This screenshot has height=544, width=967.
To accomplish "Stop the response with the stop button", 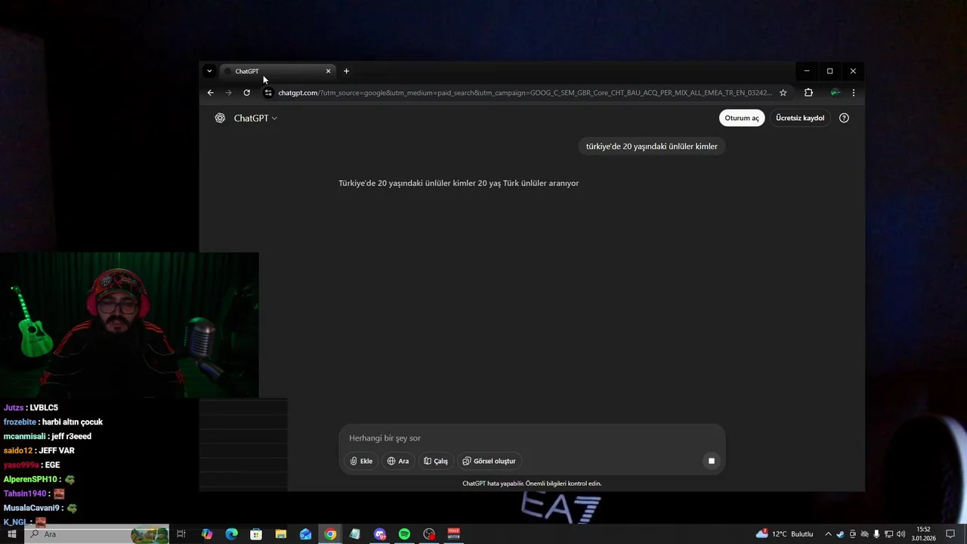I will pos(711,461).
